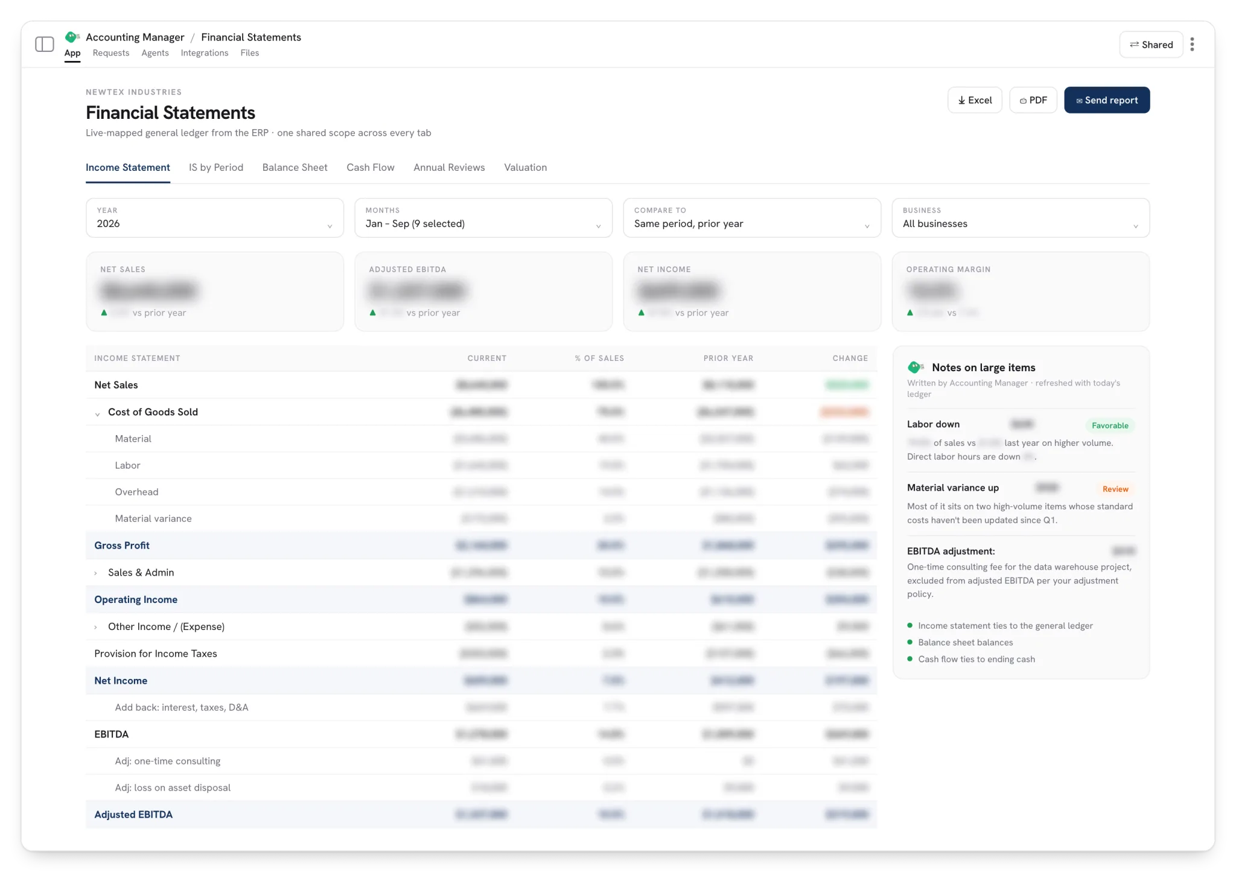
Task: Switch to the Cash Flow tab
Action: tap(370, 167)
